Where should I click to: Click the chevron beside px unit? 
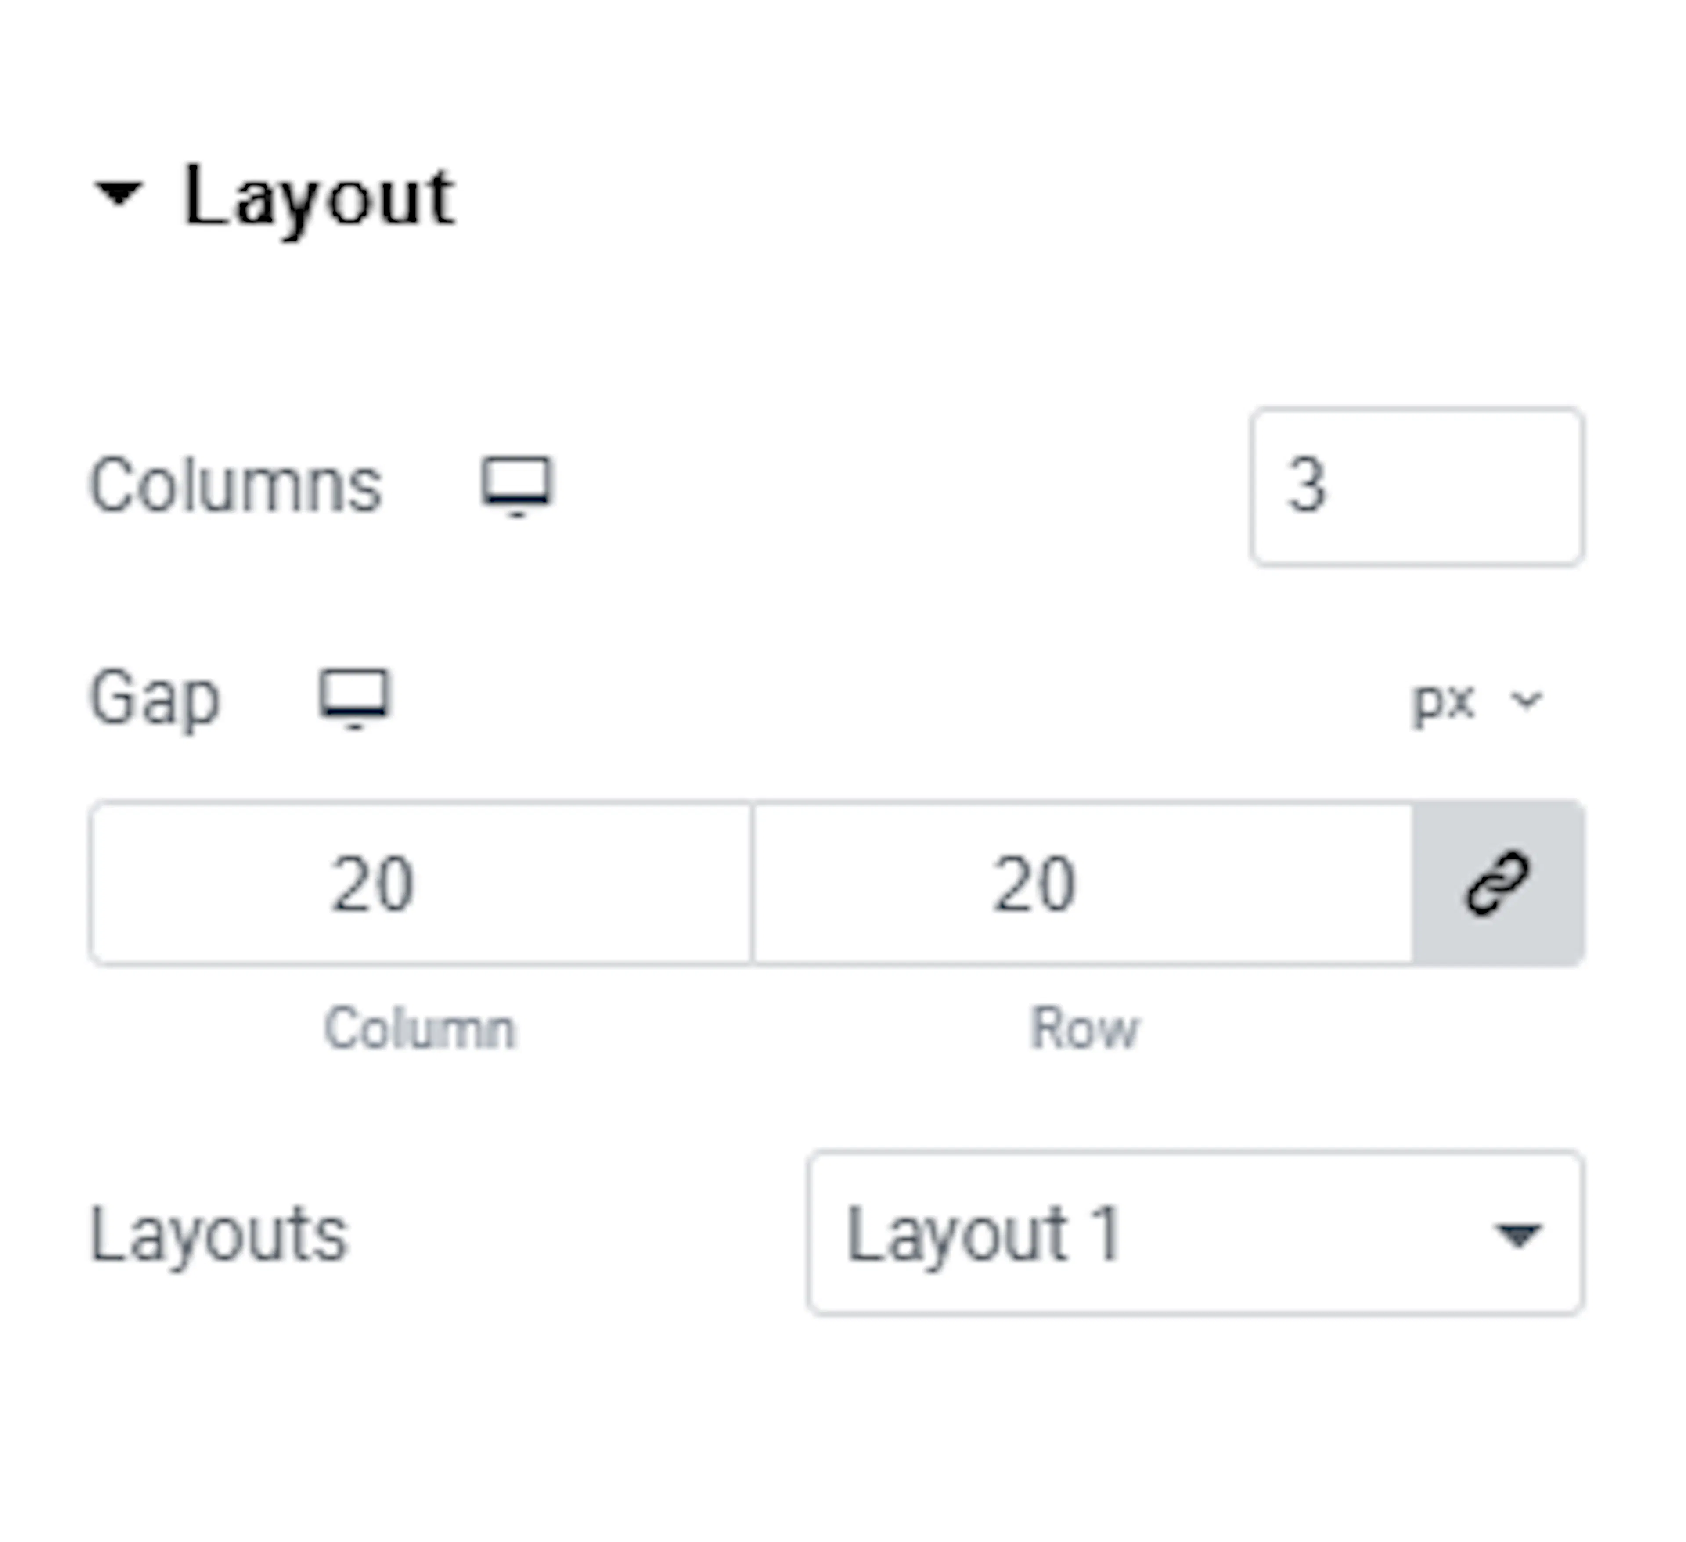(1526, 701)
